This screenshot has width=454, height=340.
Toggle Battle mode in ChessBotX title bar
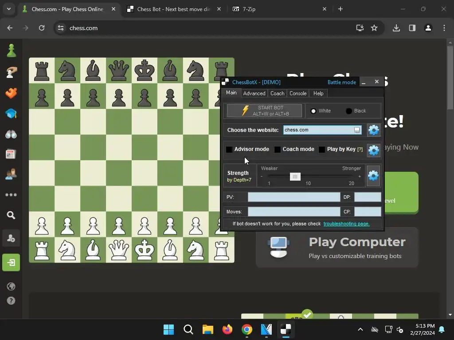(x=342, y=82)
